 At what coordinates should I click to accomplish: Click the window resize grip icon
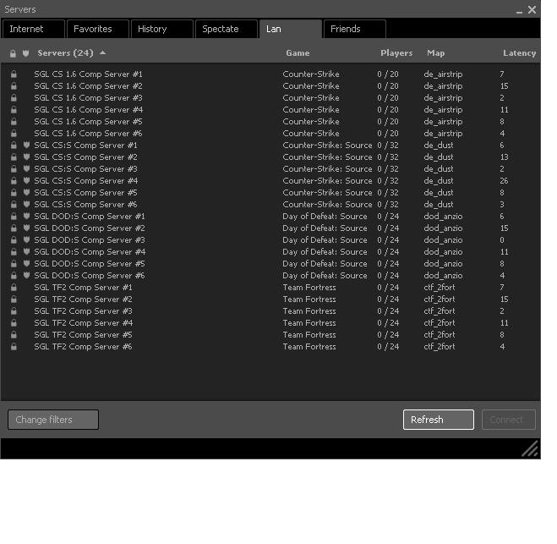coord(530,448)
